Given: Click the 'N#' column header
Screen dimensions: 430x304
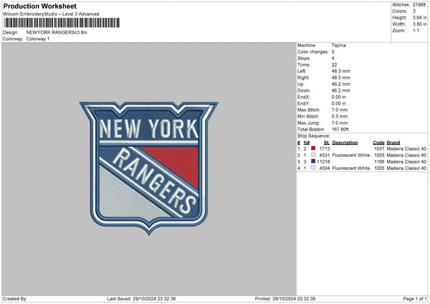Looking at the screenshot, I should 306,143.
